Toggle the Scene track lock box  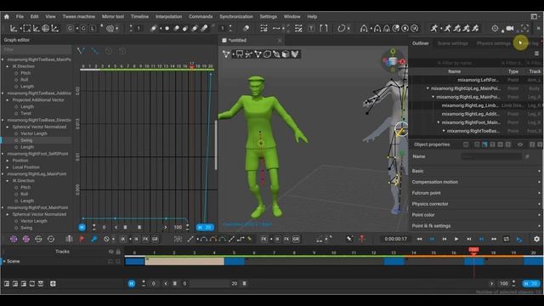click(x=118, y=261)
